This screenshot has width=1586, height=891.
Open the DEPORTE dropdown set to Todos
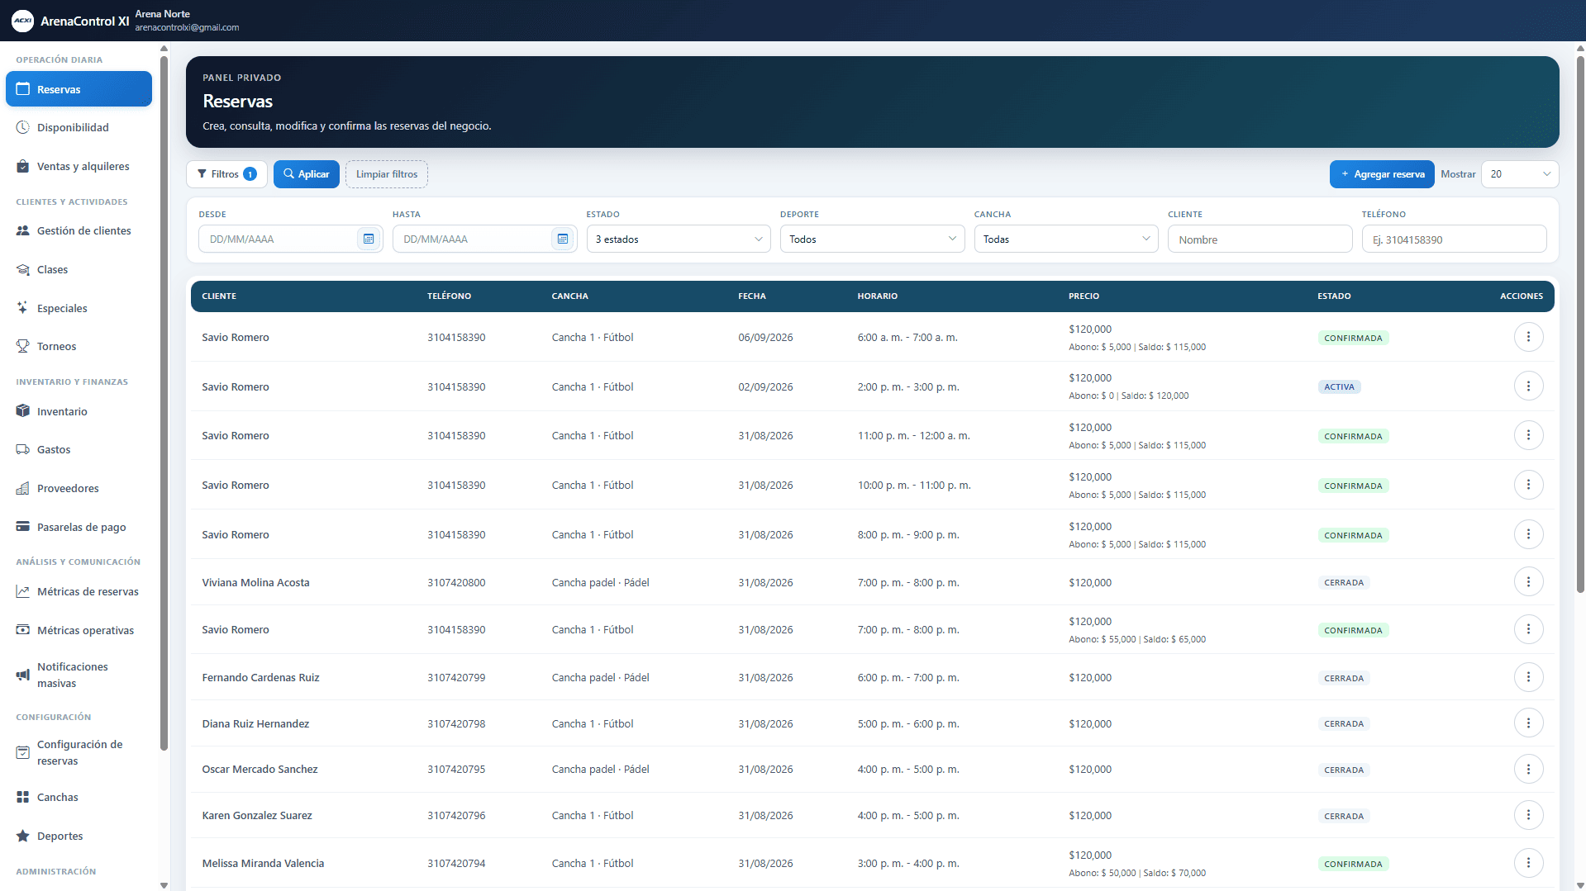click(872, 239)
